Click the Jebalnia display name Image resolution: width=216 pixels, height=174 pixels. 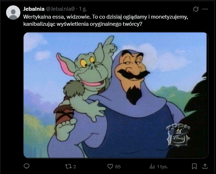[x=34, y=9]
